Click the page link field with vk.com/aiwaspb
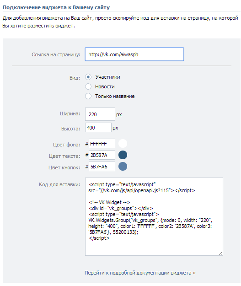 point(134,54)
